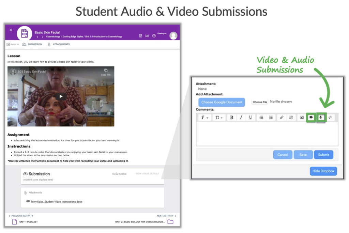
Task: Play the 505 Basic Skin Facial video
Action: 61,96
